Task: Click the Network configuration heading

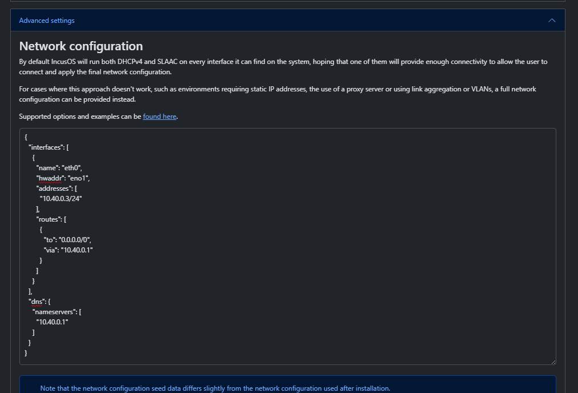Action: [x=81, y=46]
